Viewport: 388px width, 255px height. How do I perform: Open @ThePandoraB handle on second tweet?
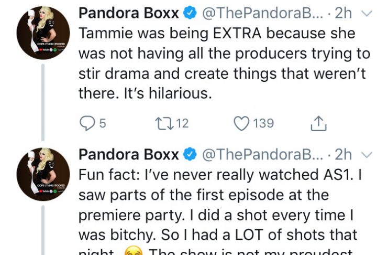click(262, 154)
